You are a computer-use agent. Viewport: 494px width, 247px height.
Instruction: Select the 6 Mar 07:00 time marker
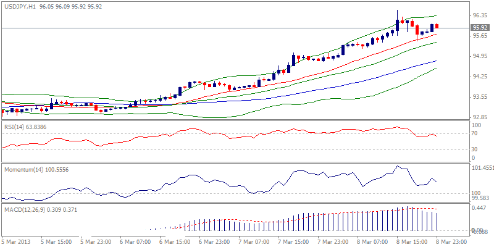point(136,242)
